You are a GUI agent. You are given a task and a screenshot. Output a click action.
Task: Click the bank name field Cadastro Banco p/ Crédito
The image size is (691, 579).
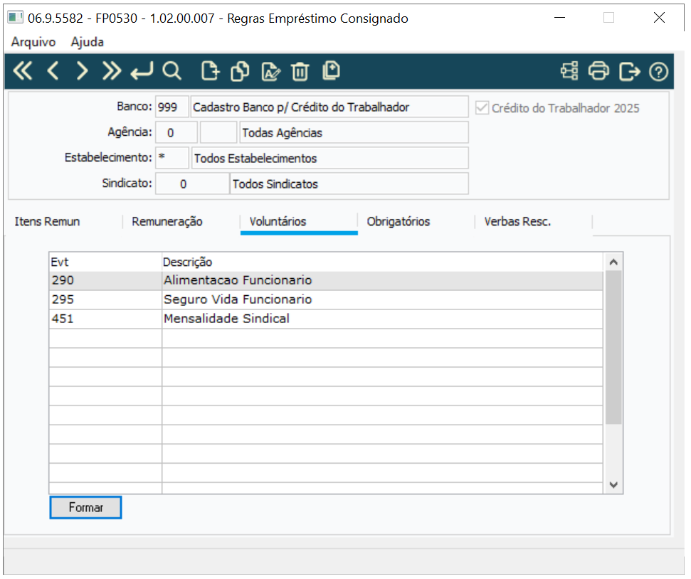point(329,107)
